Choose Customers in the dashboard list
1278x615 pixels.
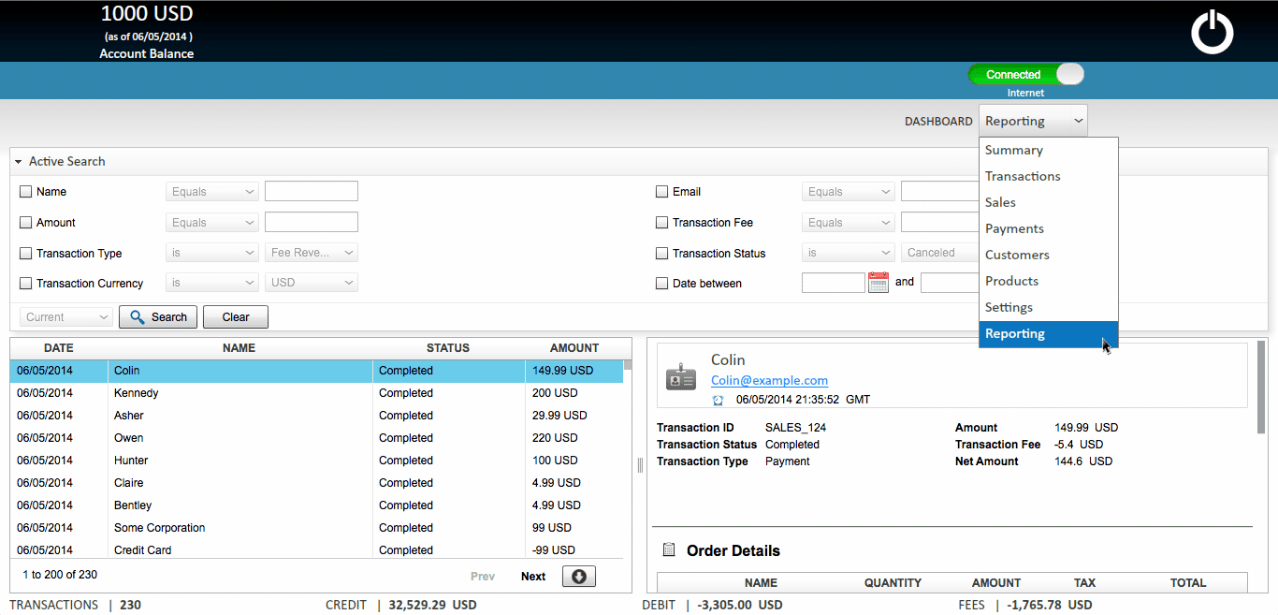pyautogui.click(x=1017, y=255)
